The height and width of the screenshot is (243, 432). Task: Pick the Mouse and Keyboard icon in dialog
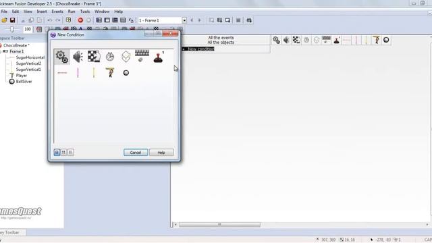coord(142,56)
